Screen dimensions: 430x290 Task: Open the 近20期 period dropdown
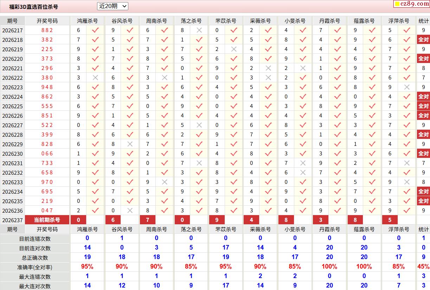click(x=113, y=6)
